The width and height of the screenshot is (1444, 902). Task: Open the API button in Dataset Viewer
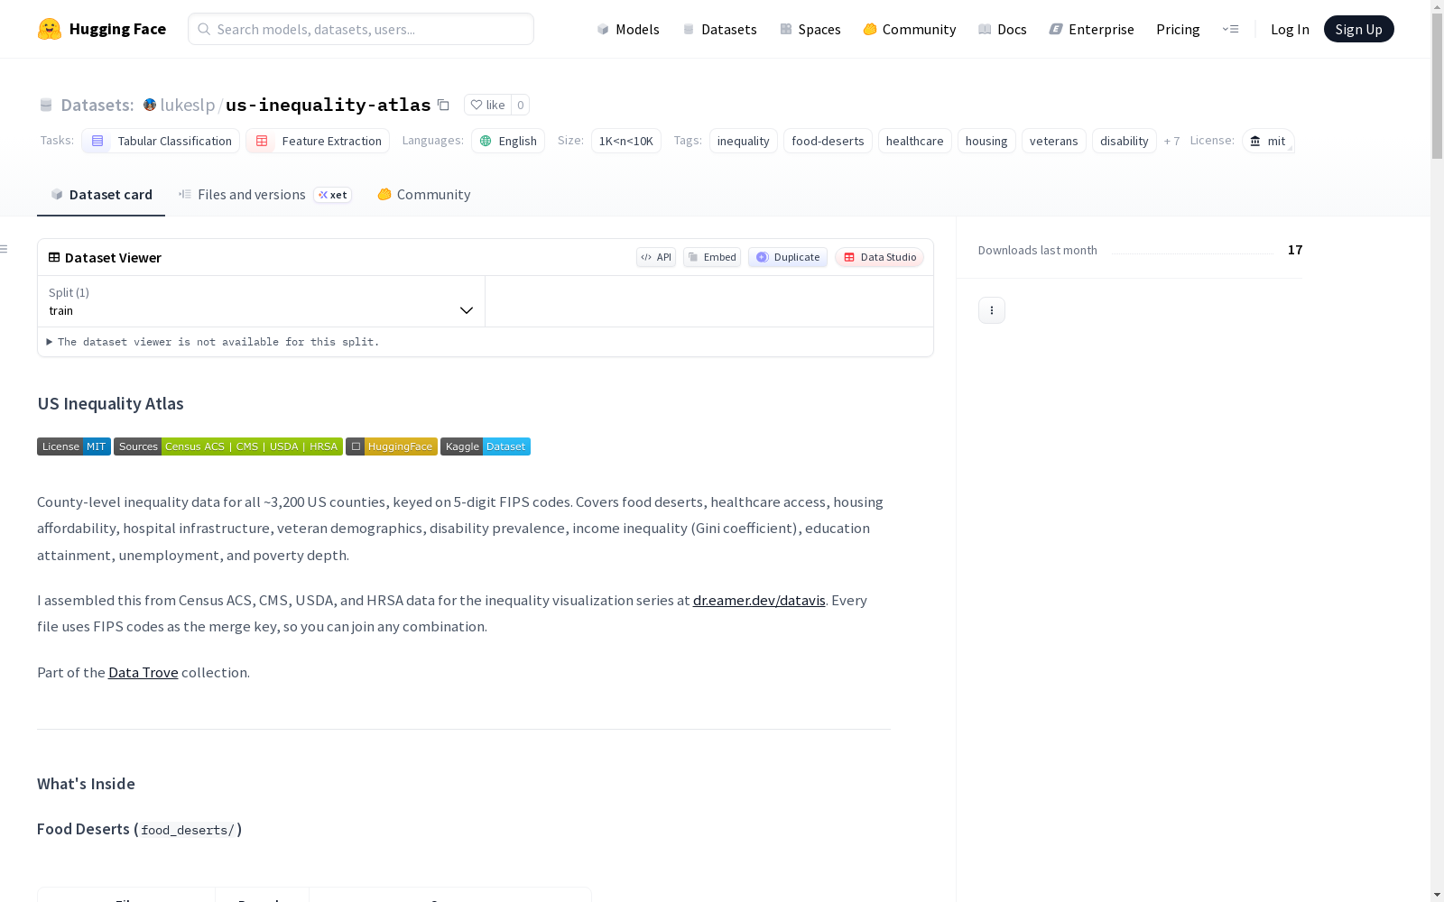point(656,257)
